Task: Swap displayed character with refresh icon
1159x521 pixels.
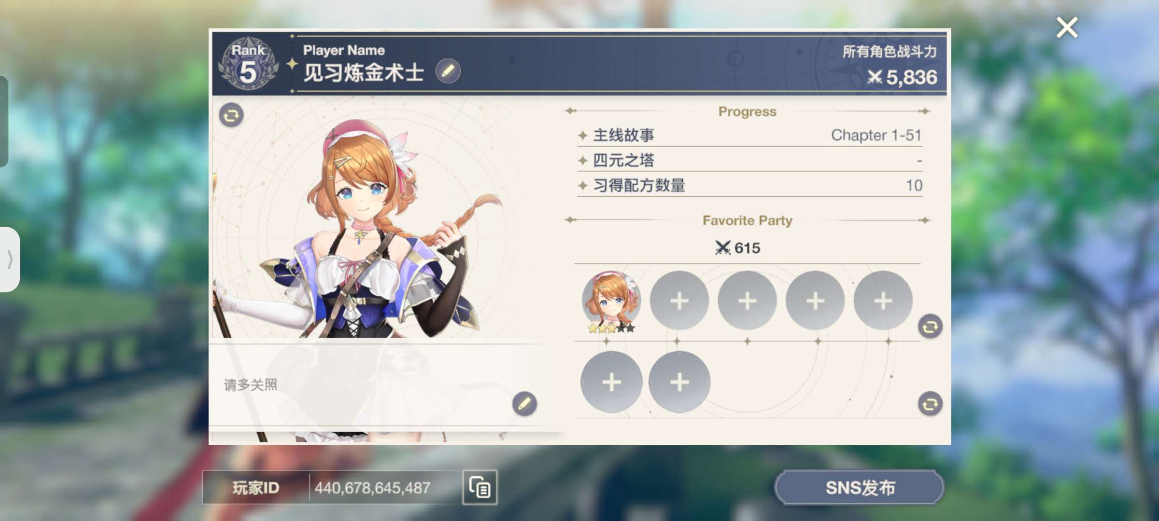Action: tap(231, 115)
